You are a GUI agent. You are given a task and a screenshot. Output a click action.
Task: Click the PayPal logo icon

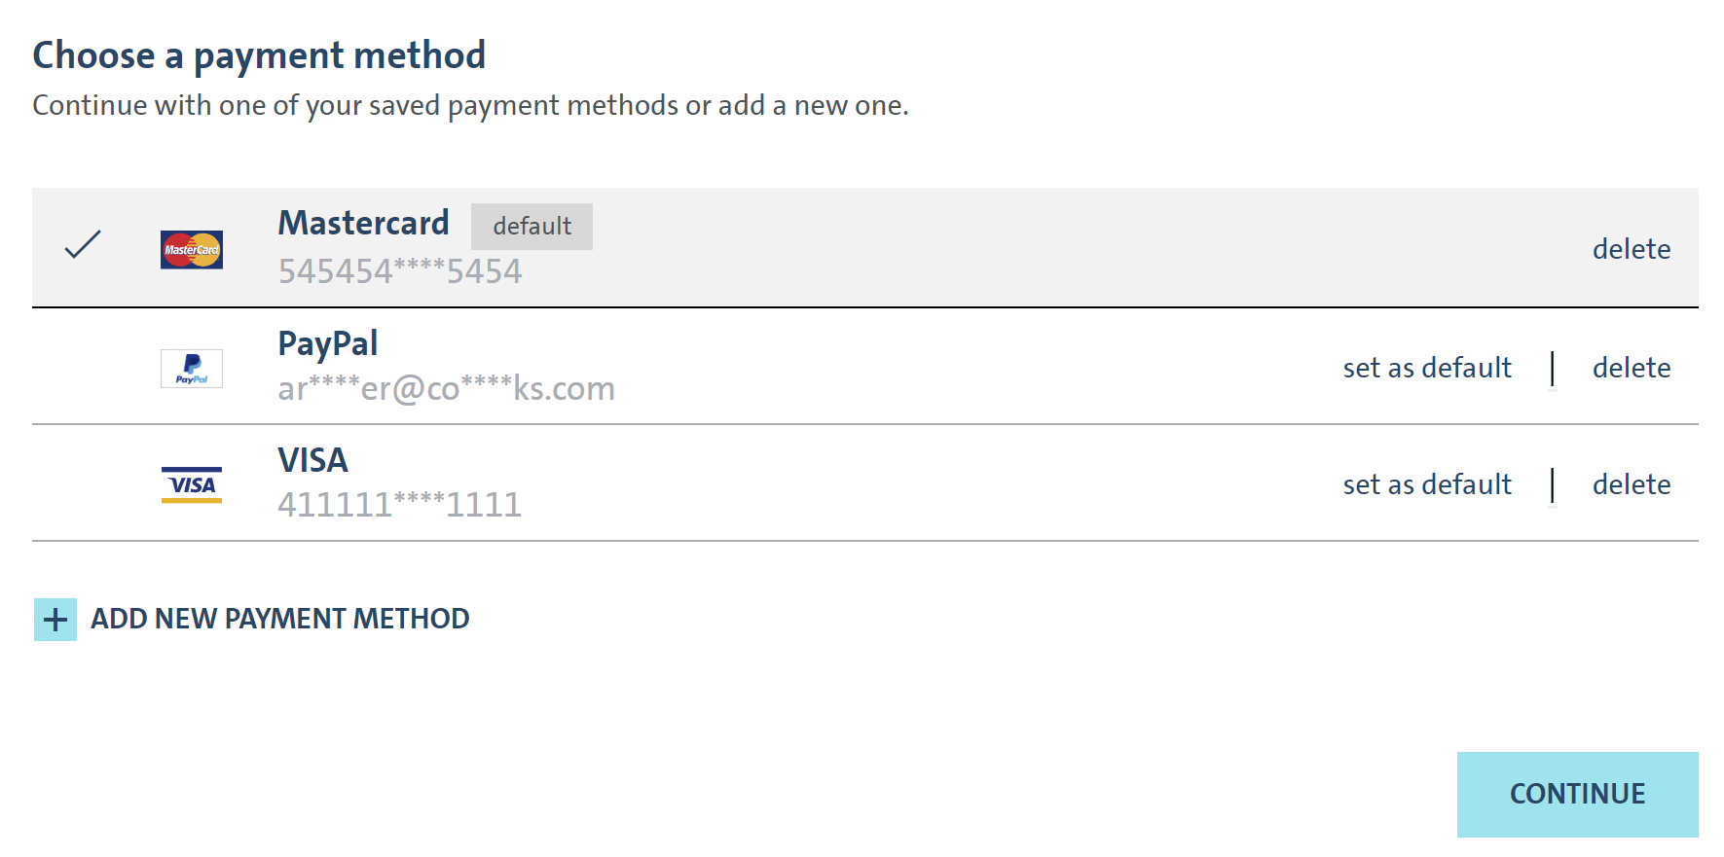[x=192, y=369]
